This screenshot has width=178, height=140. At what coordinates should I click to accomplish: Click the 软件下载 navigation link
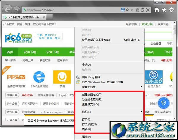coord(30,52)
